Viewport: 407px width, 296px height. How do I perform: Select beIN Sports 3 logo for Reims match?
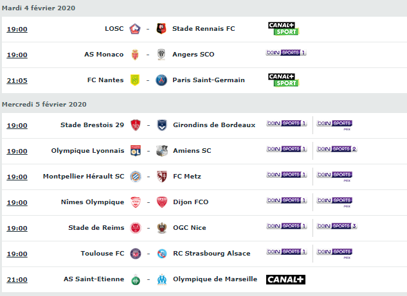point(337,226)
